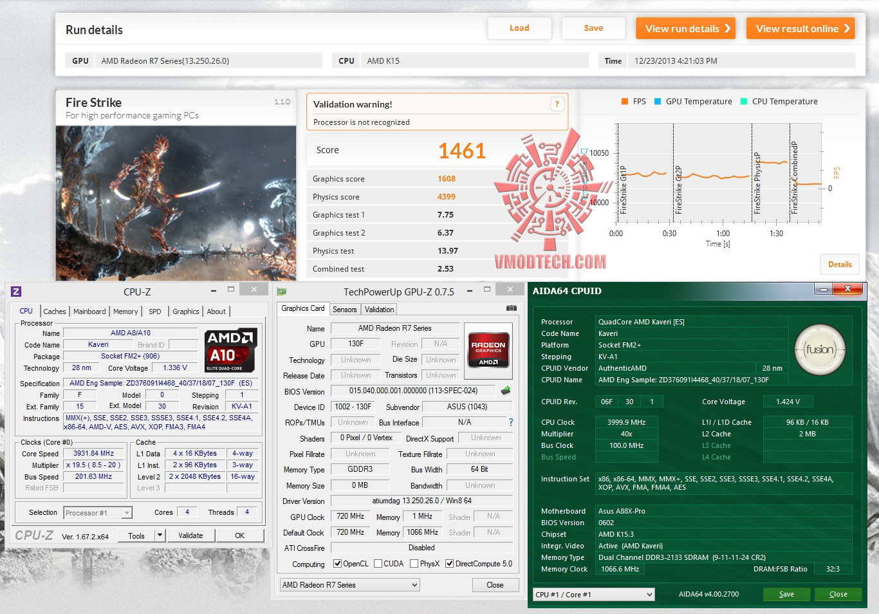Click the arrow on View run details button
Screen dimensions: 879x614
click(x=727, y=28)
